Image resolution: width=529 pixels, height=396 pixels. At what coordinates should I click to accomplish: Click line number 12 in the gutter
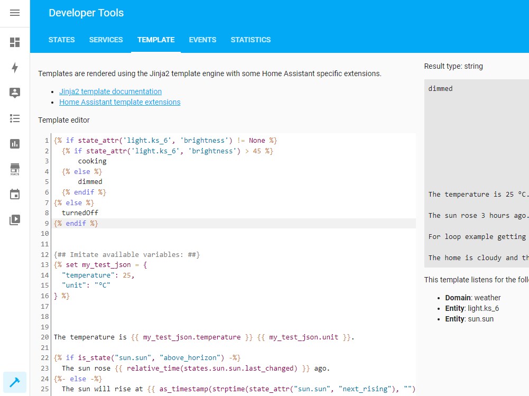coord(45,254)
